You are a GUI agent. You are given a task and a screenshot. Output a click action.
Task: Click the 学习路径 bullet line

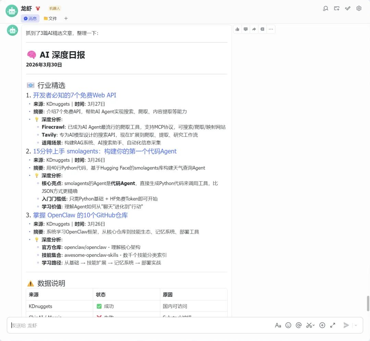coord(101,263)
